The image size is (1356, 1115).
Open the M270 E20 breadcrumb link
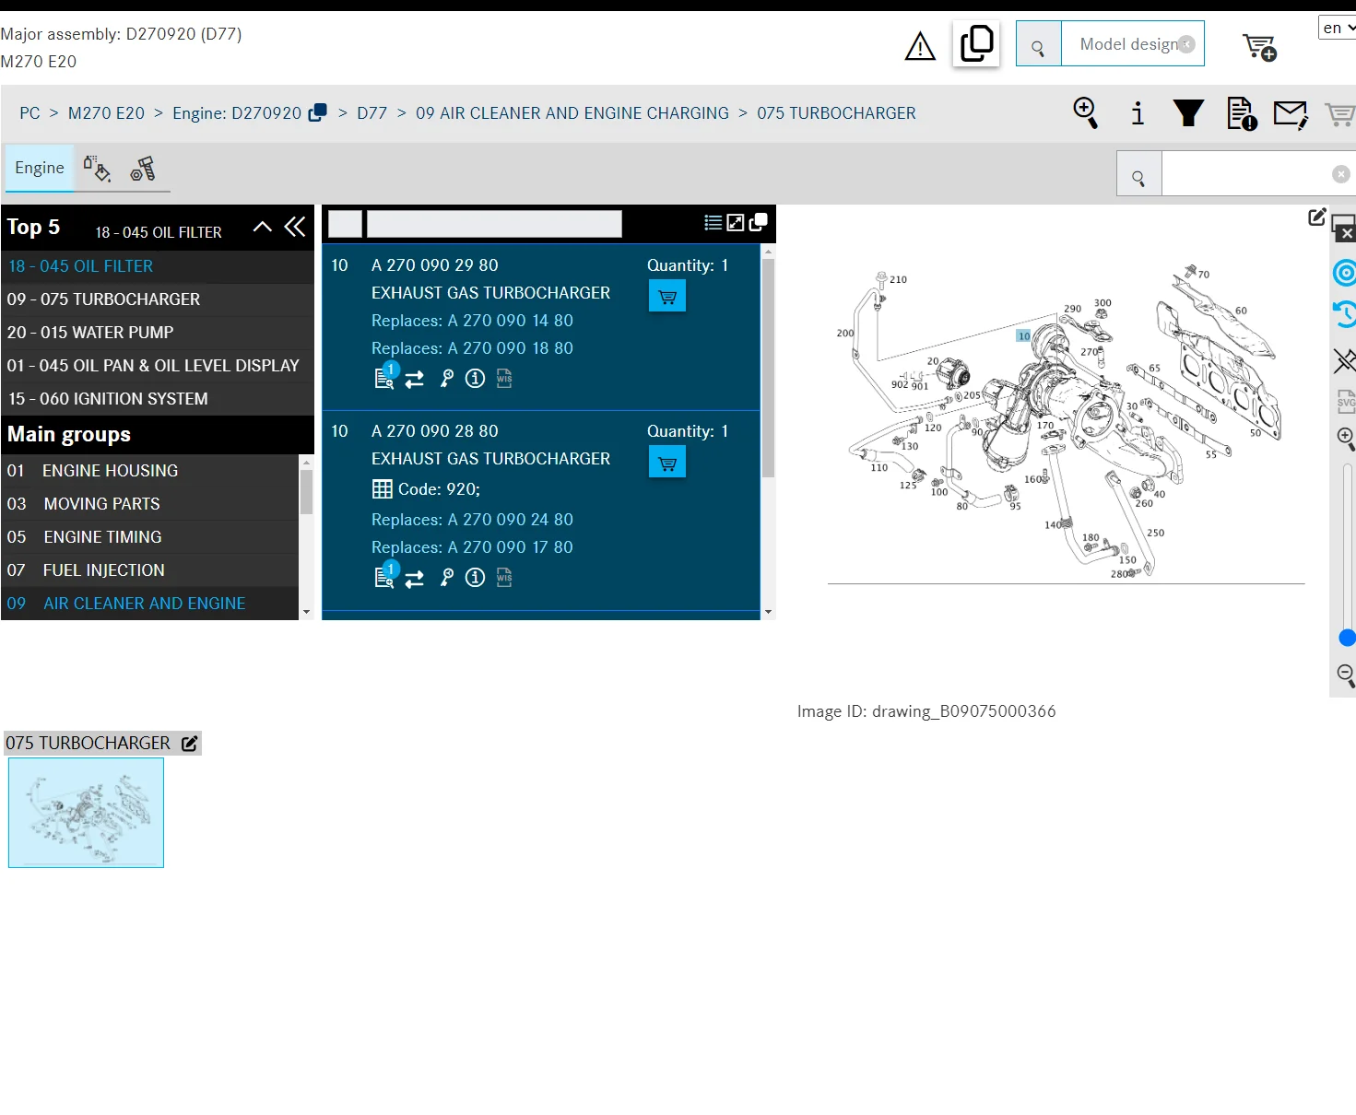click(106, 113)
